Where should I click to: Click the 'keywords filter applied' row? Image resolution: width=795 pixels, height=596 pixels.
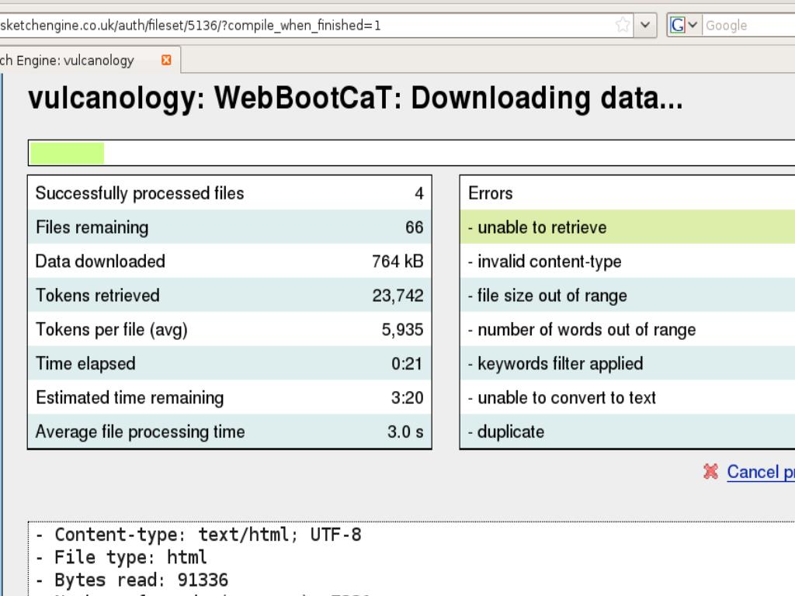click(627, 363)
